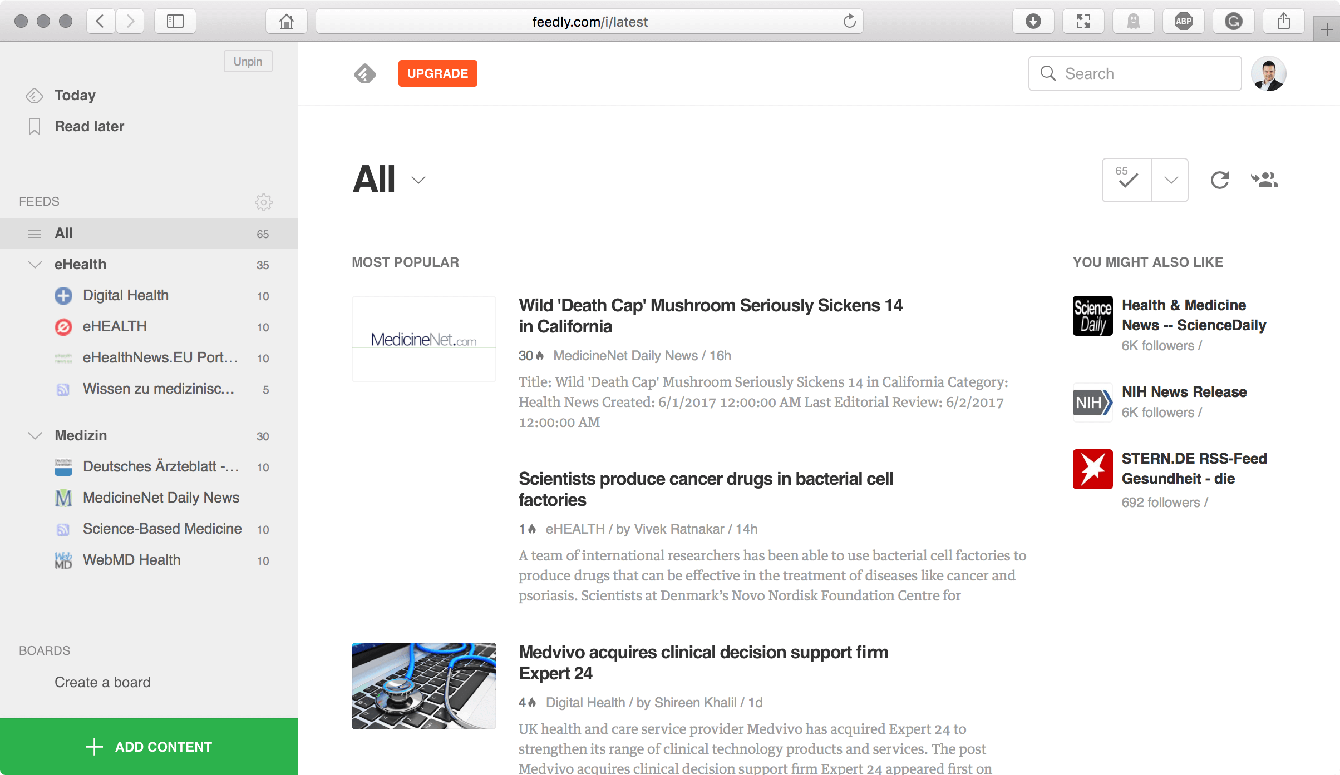Click the Deutsches Ärzteblatt feed icon

pos(63,467)
